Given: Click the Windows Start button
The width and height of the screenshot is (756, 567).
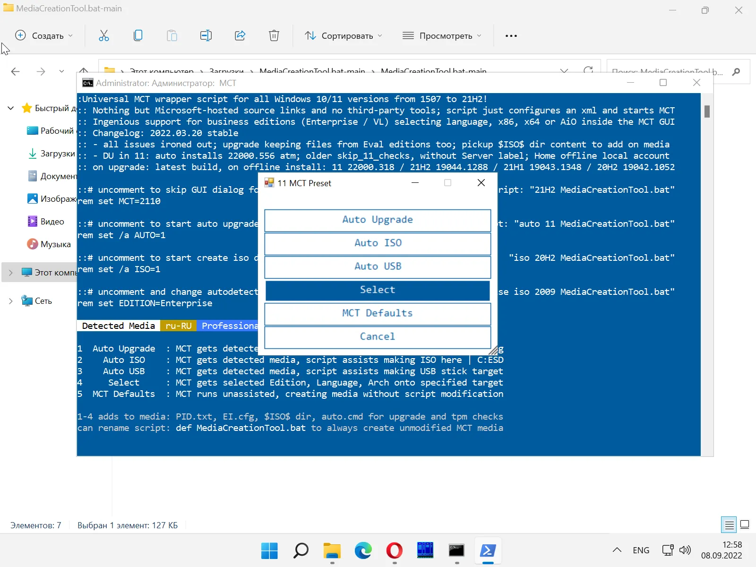Looking at the screenshot, I should [269, 550].
